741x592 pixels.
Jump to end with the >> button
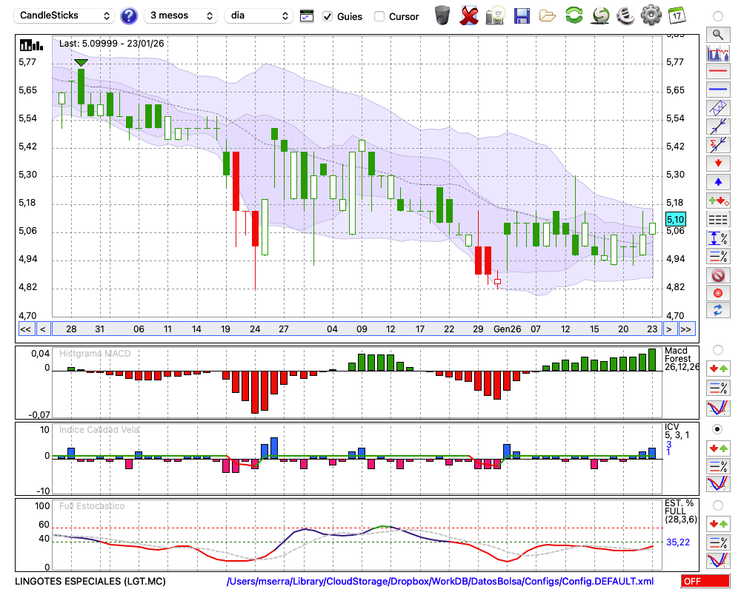point(687,329)
